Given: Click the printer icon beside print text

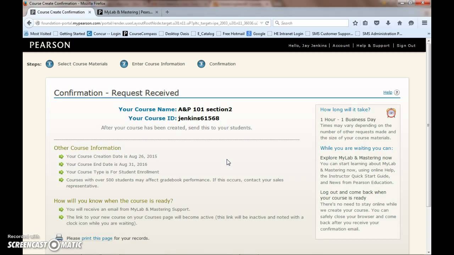Looking at the screenshot, I should pos(59,238).
